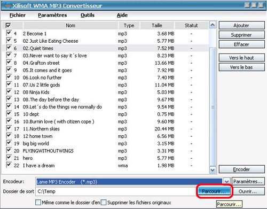The image size is (267, 209).
Task: Maximize the Xilisoft window
Action: click(254, 5)
